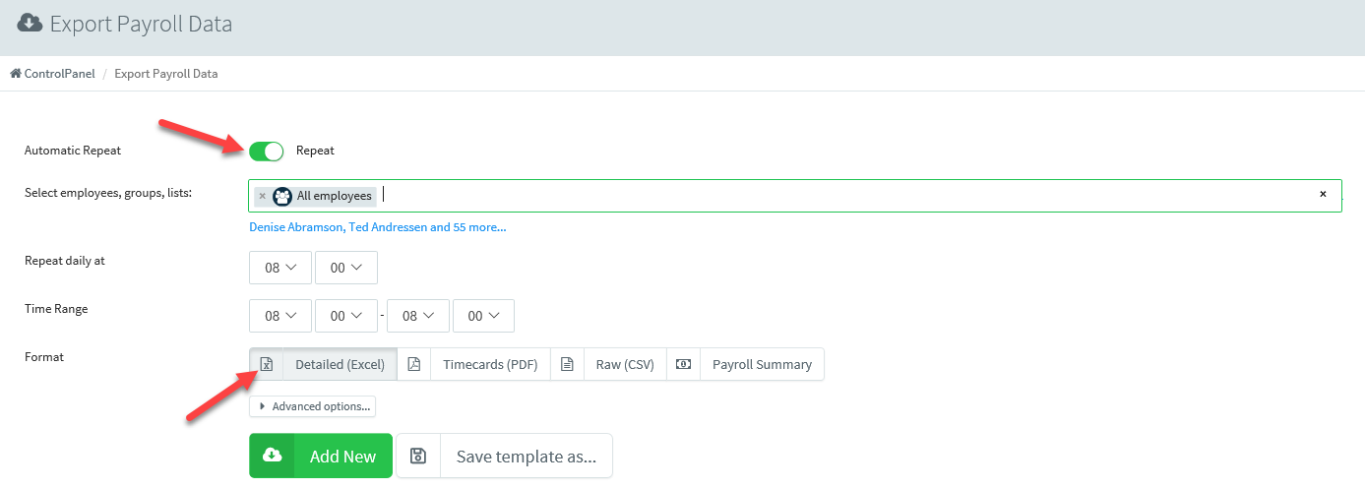Click the Excel file icon for Detailed format
The height and width of the screenshot is (489, 1365).
pos(266,364)
